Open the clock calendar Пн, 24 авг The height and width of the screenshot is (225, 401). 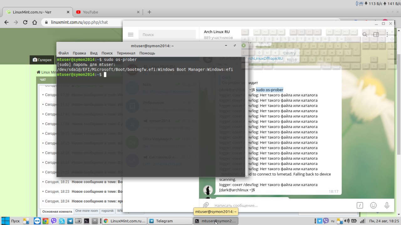coord(384,221)
